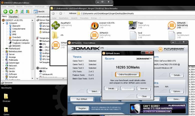
Task: Click Save as... in the 3DMark Score dialog
Action: pos(144,89)
